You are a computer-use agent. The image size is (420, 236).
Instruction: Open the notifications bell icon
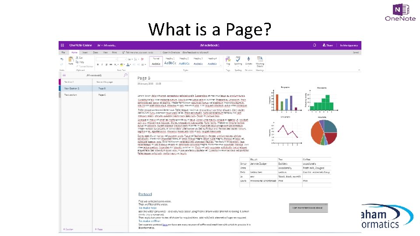tap(315, 45)
